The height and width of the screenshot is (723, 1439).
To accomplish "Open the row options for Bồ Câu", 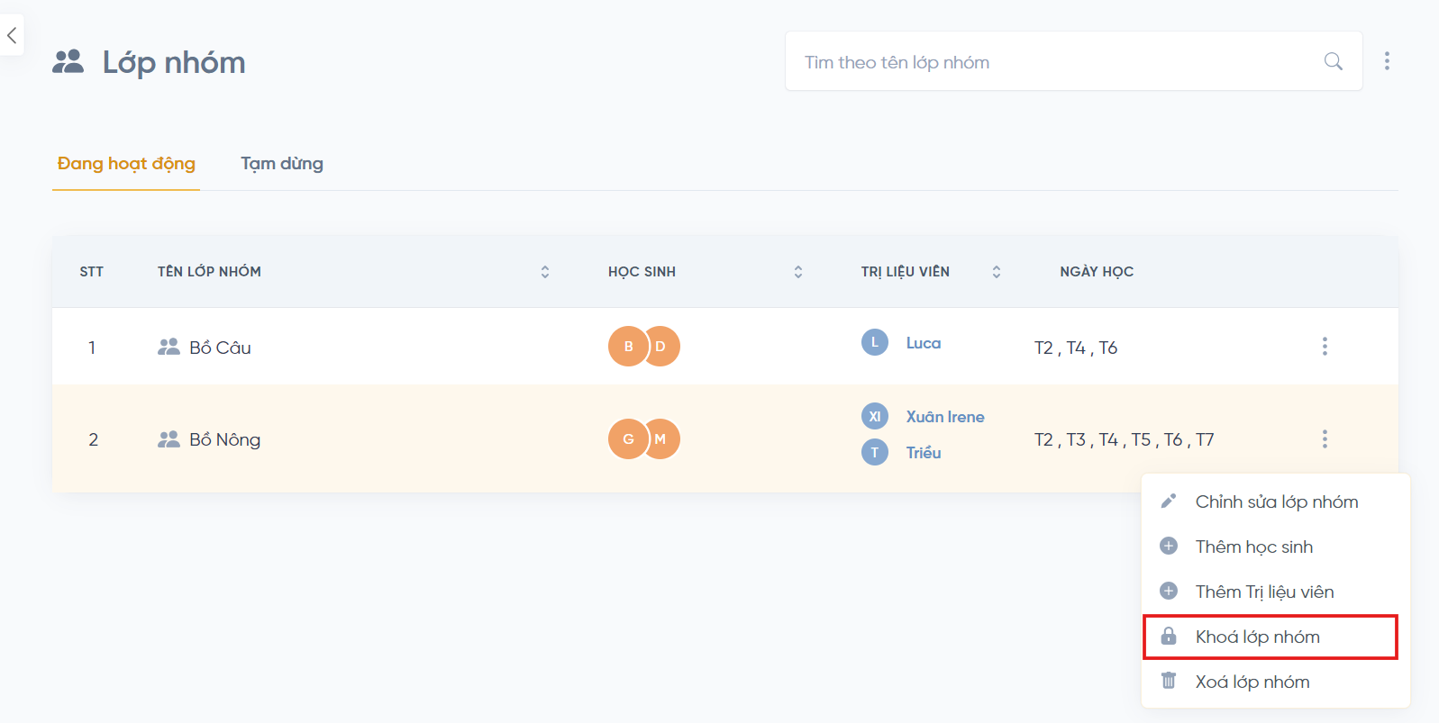I will [x=1324, y=347].
